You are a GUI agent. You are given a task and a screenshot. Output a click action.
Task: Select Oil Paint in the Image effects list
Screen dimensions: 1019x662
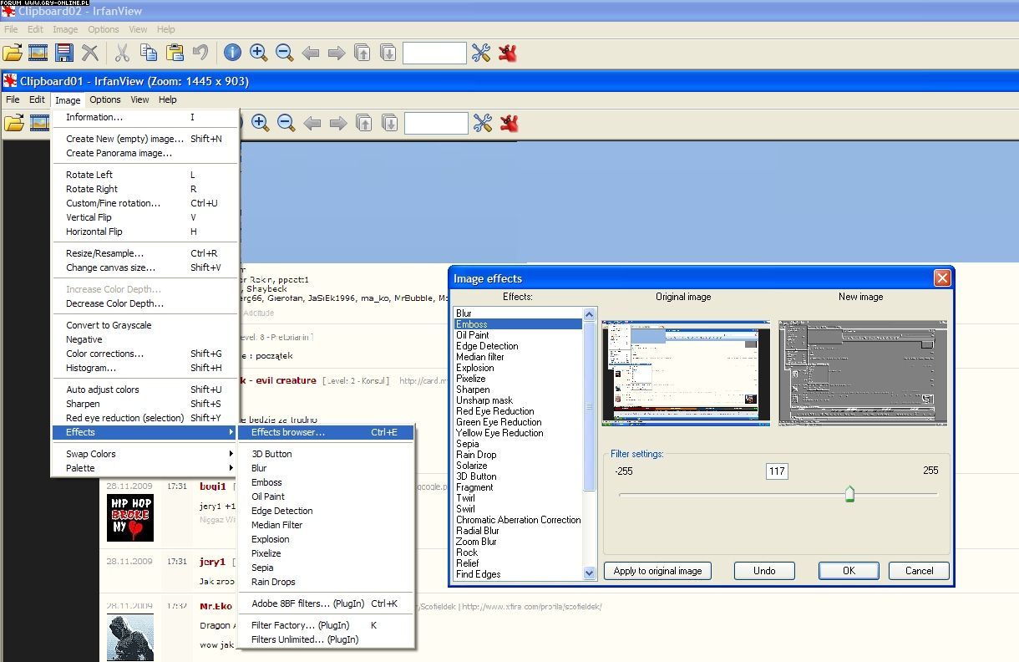click(473, 335)
